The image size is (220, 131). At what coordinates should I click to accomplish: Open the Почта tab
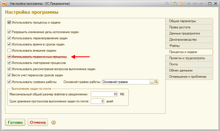click(x=189, y=64)
